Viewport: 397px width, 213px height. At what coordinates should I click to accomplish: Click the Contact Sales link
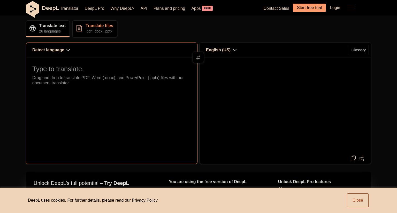(x=276, y=9)
